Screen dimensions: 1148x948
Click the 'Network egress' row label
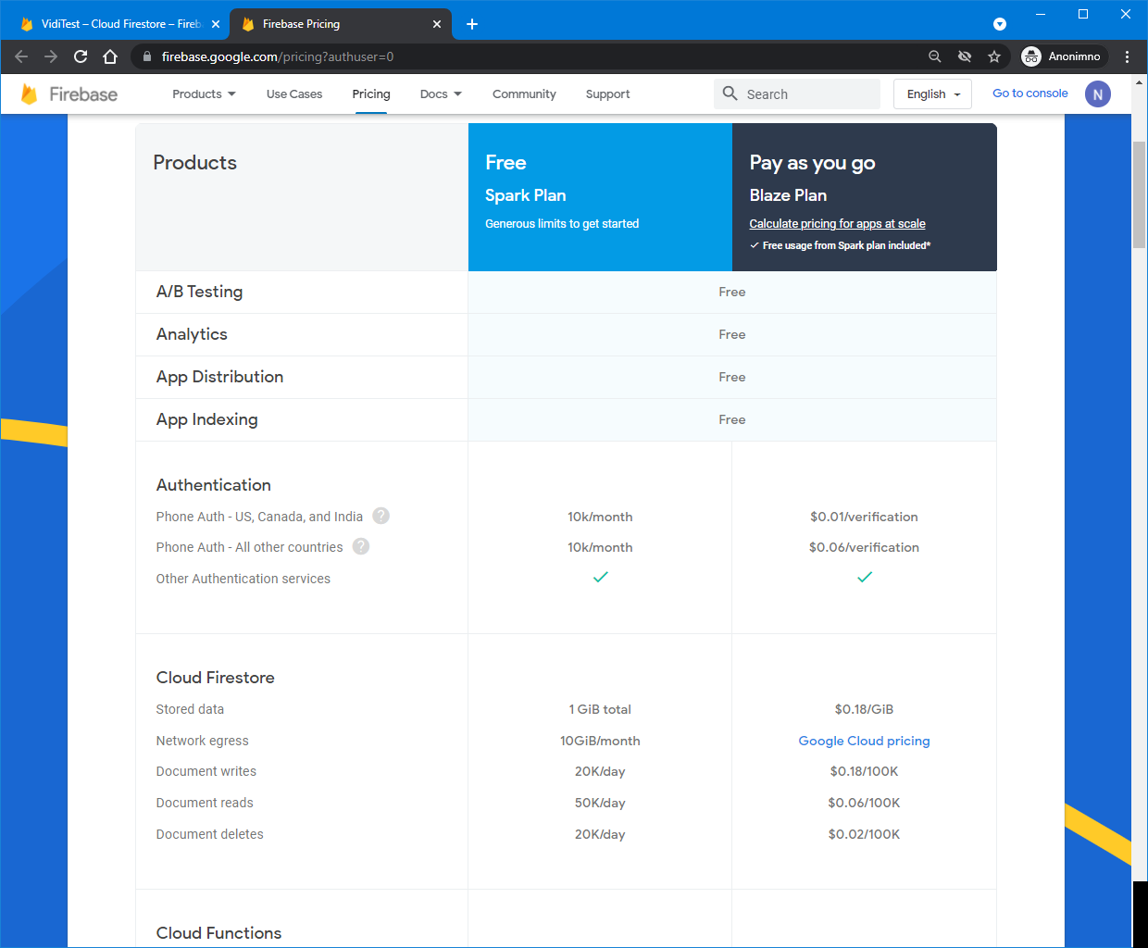tap(203, 741)
